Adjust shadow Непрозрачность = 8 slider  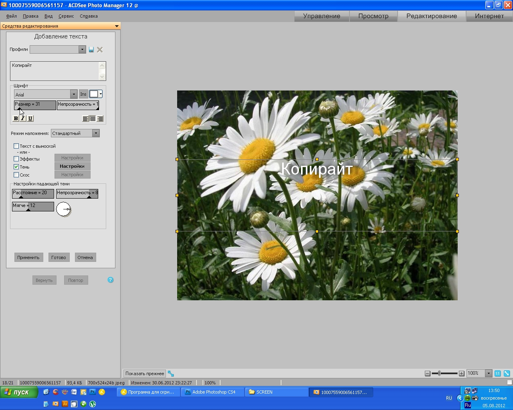tap(77, 194)
